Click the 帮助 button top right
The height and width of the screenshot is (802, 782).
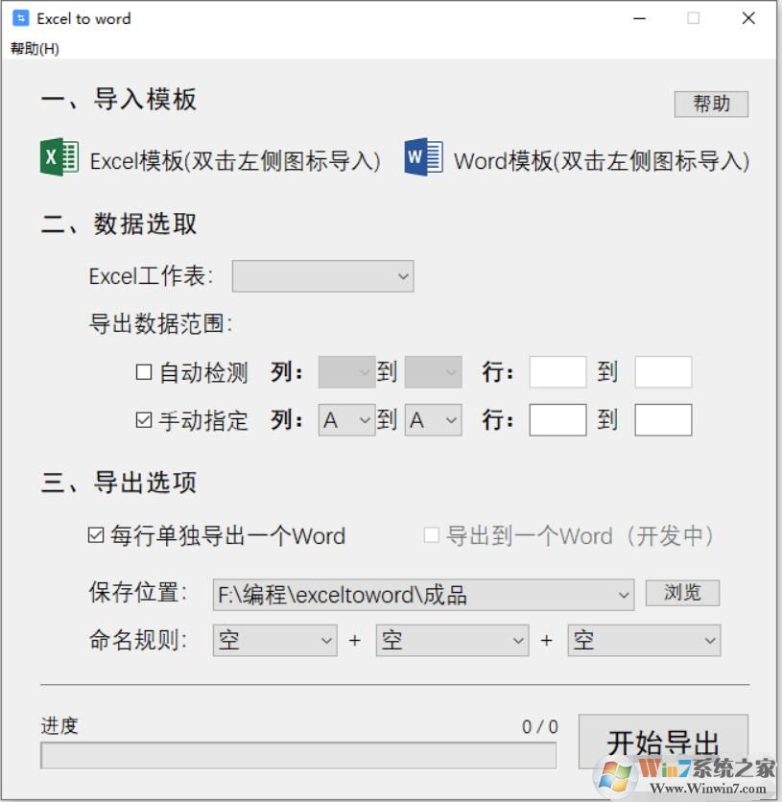coord(711,104)
